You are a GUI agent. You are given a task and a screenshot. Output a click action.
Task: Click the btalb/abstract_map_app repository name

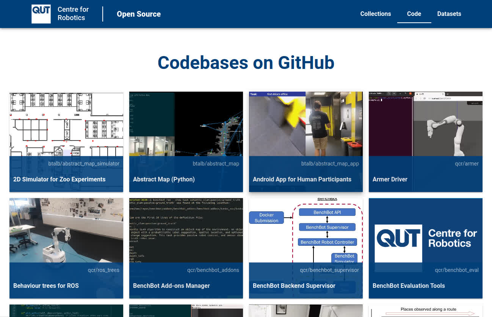click(330, 164)
